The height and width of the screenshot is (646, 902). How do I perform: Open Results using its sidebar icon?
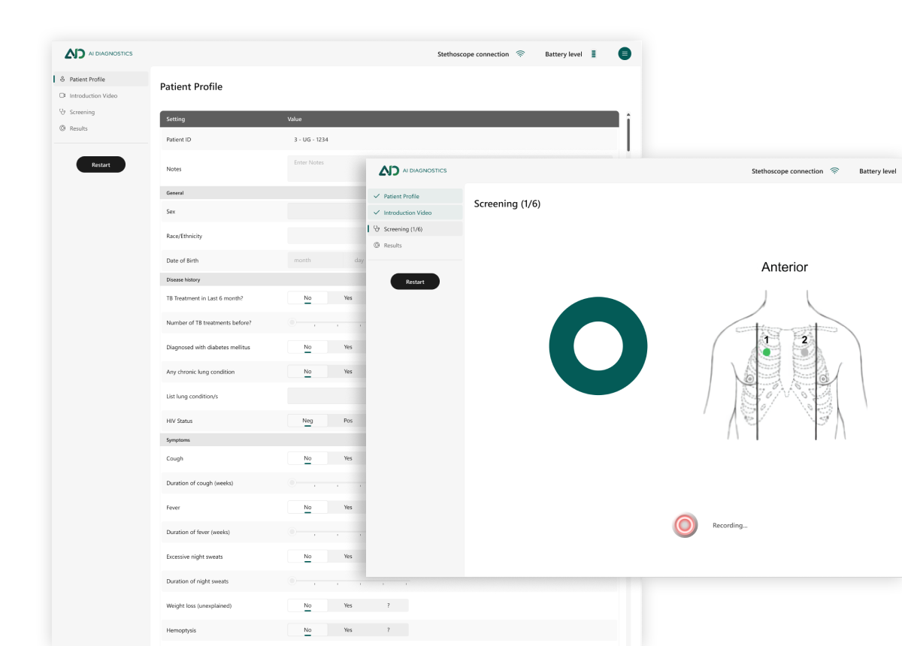pos(62,128)
